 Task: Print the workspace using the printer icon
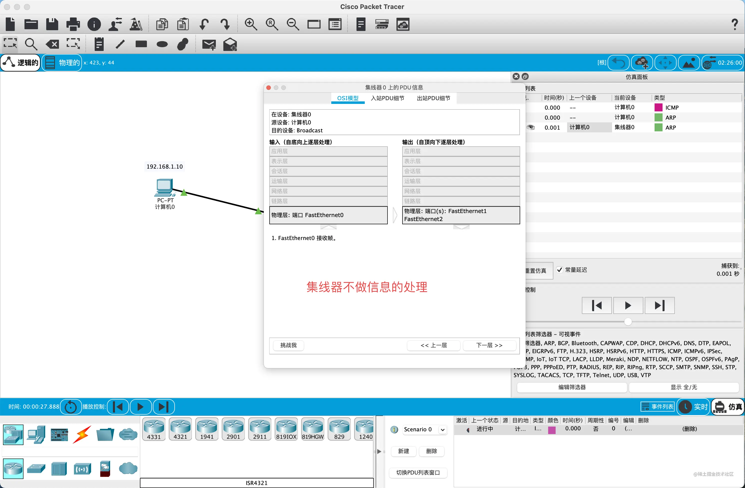[73, 24]
